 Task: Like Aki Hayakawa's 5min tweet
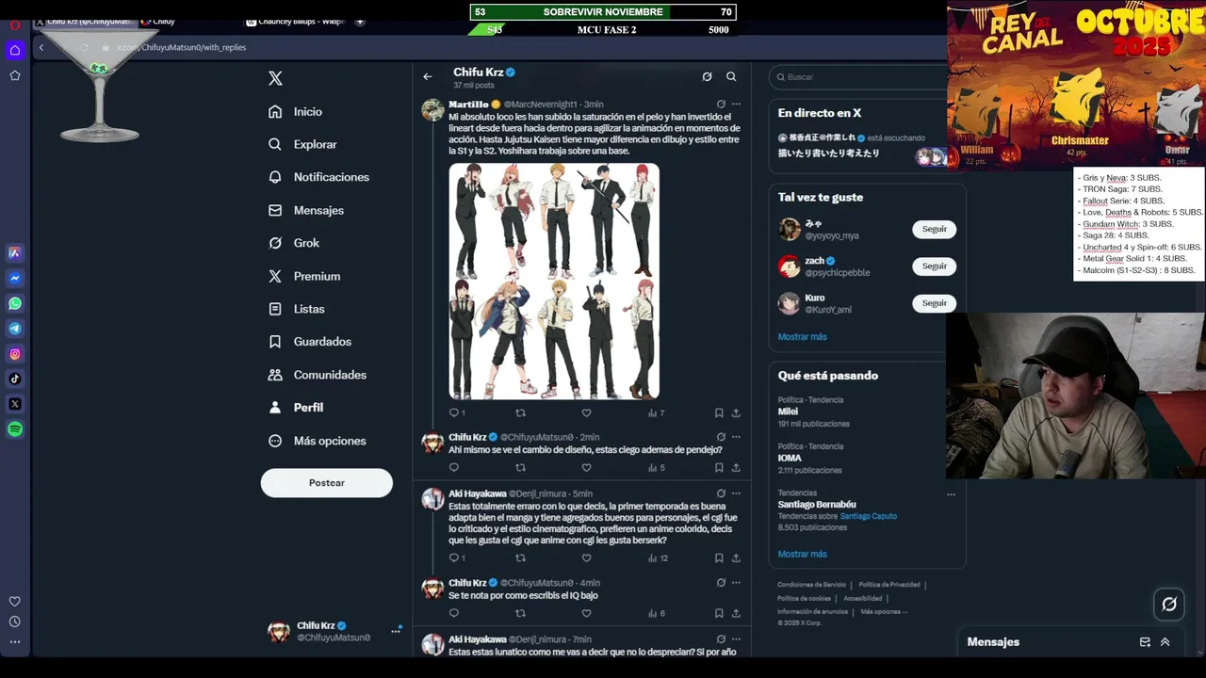point(586,557)
